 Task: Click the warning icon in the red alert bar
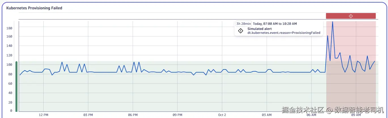(x=351, y=16)
